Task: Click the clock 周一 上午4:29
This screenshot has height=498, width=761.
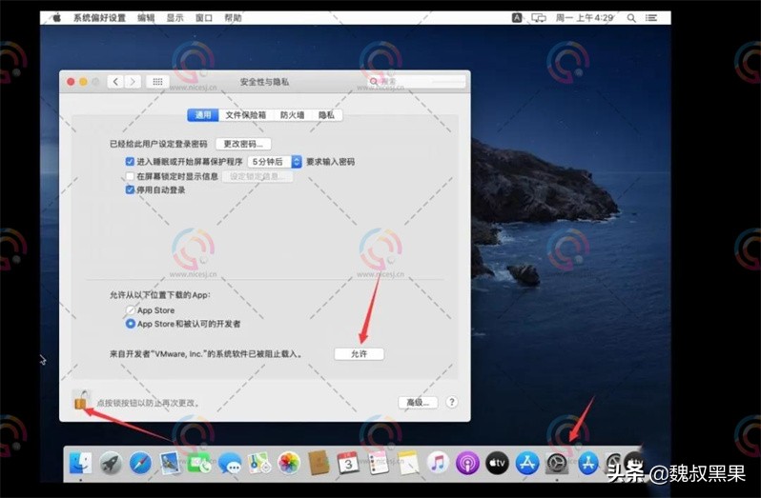Action: (585, 18)
